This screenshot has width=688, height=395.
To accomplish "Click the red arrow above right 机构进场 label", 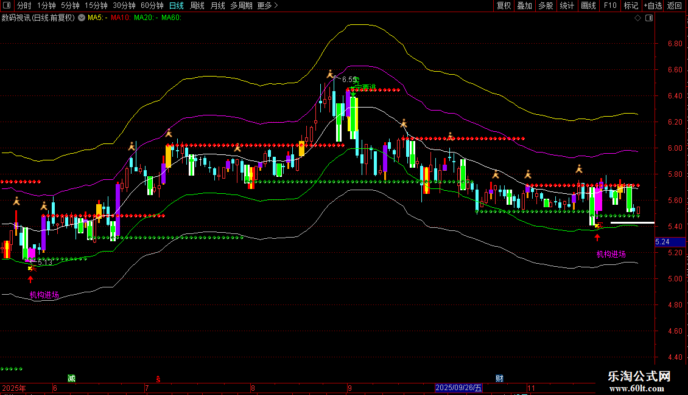I will coord(597,238).
